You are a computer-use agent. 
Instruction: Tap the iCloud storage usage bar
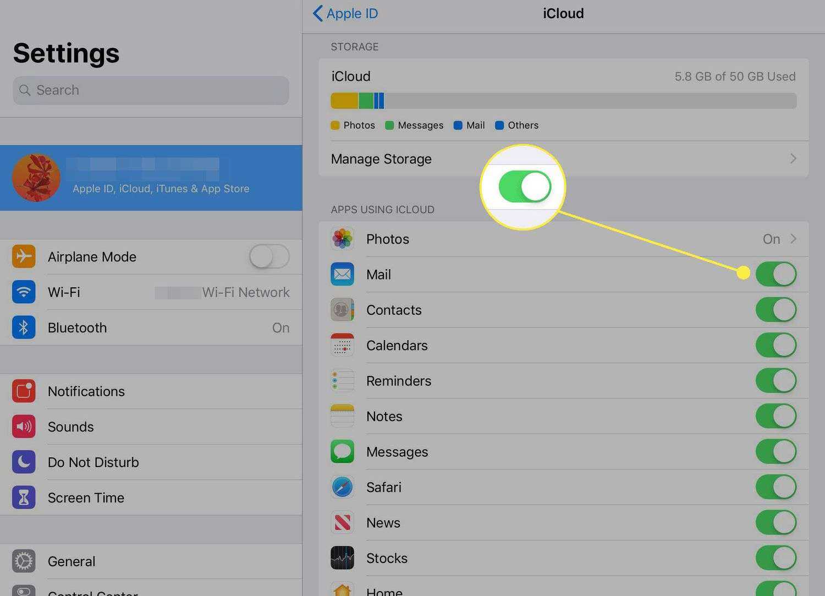pyautogui.click(x=563, y=101)
